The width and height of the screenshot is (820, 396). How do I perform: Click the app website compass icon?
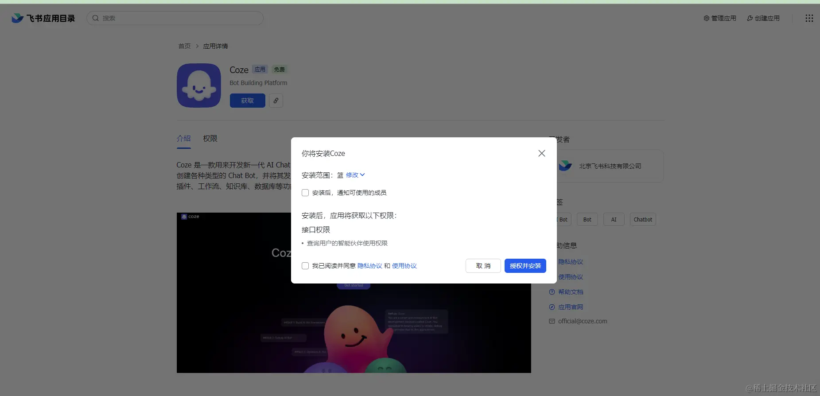click(552, 307)
